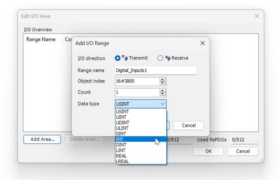This screenshot has height=180, width=280.
Task: Click OK in Edit I/O Area
Action: [x=208, y=151]
